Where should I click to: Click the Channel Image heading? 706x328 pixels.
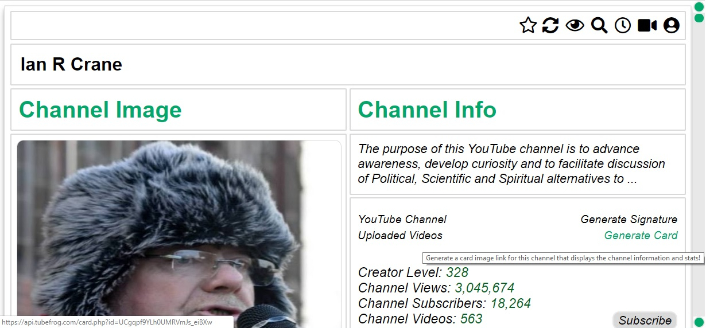[100, 110]
